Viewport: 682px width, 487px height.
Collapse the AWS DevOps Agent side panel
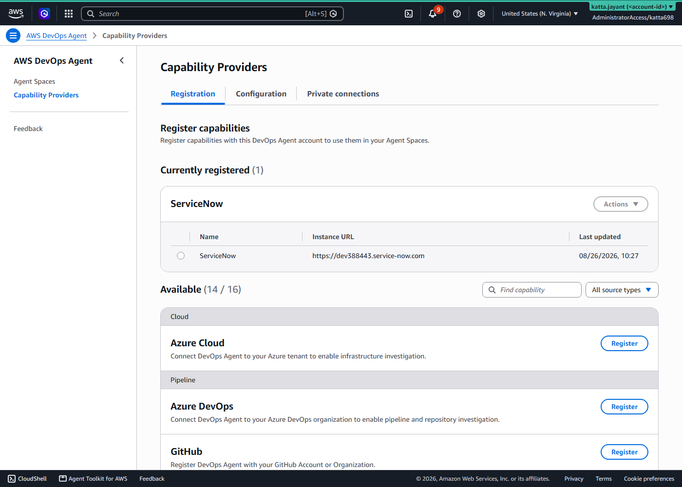122,60
